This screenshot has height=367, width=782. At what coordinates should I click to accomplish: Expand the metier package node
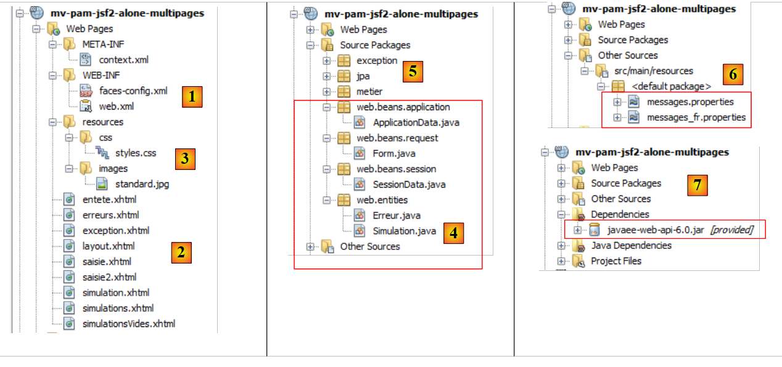pyautogui.click(x=327, y=92)
